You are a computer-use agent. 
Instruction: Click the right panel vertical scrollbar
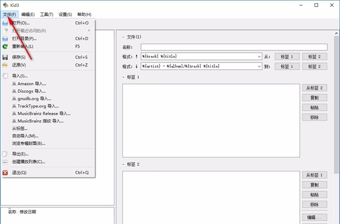click(336, 104)
